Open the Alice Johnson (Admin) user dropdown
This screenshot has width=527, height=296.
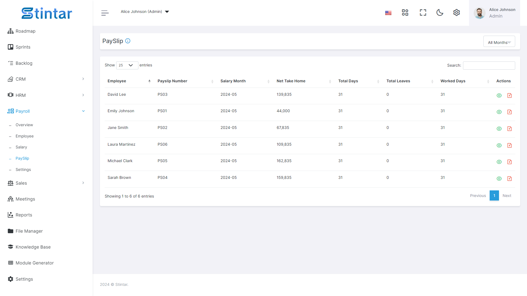point(145,12)
